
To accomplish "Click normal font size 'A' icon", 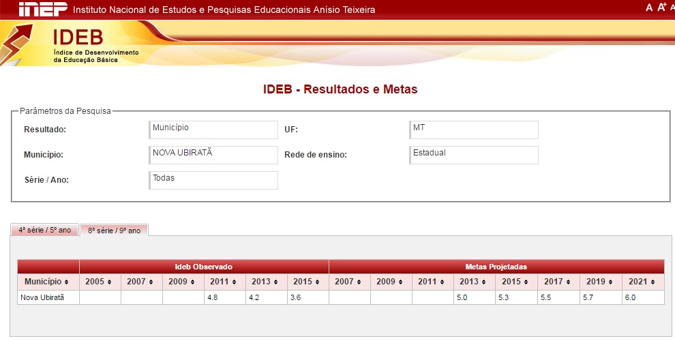I will coord(649,8).
